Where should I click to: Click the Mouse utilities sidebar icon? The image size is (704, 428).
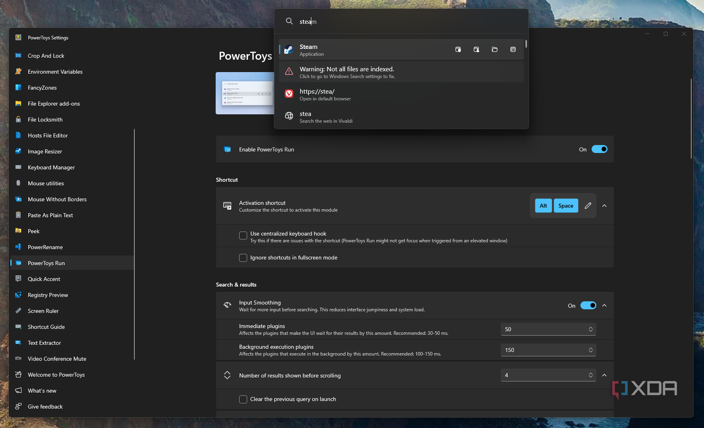point(18,183)
